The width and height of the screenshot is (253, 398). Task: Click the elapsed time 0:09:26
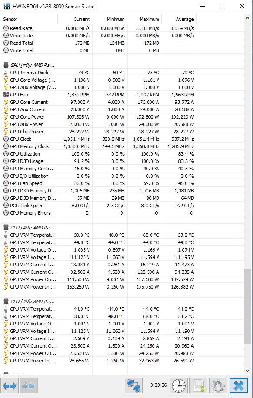(x=158, y=385)
